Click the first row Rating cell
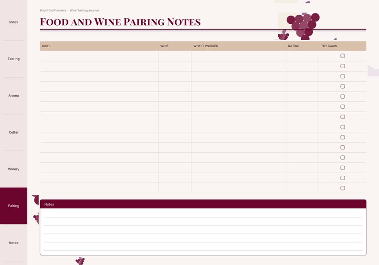The height and width of the screenshot is (265, 379). pos(302,56)
